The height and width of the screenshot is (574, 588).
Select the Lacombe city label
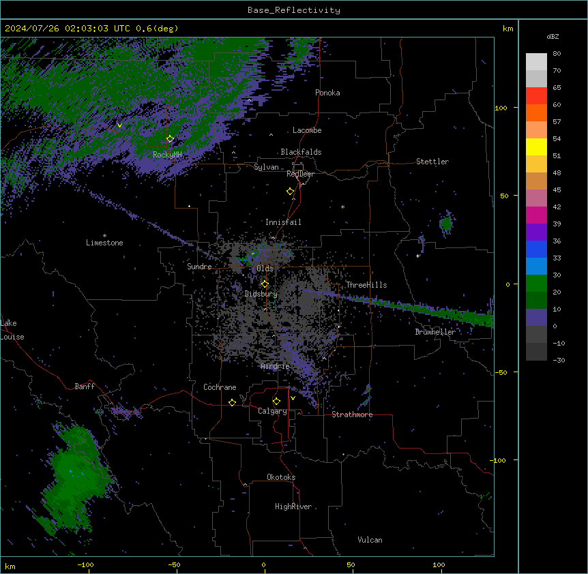point(307,130)
